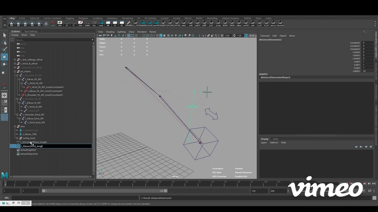The image size is (378, 212).
Task: Open the Shading menu in viewport
Action: tap(110, 31)
